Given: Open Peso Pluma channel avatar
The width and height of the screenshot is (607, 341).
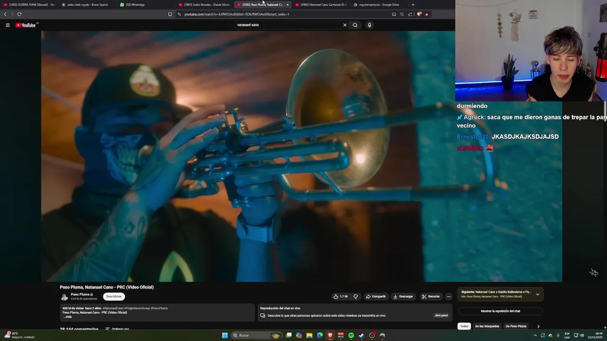Looking at the screenshot, I should [x=64, y=297].
